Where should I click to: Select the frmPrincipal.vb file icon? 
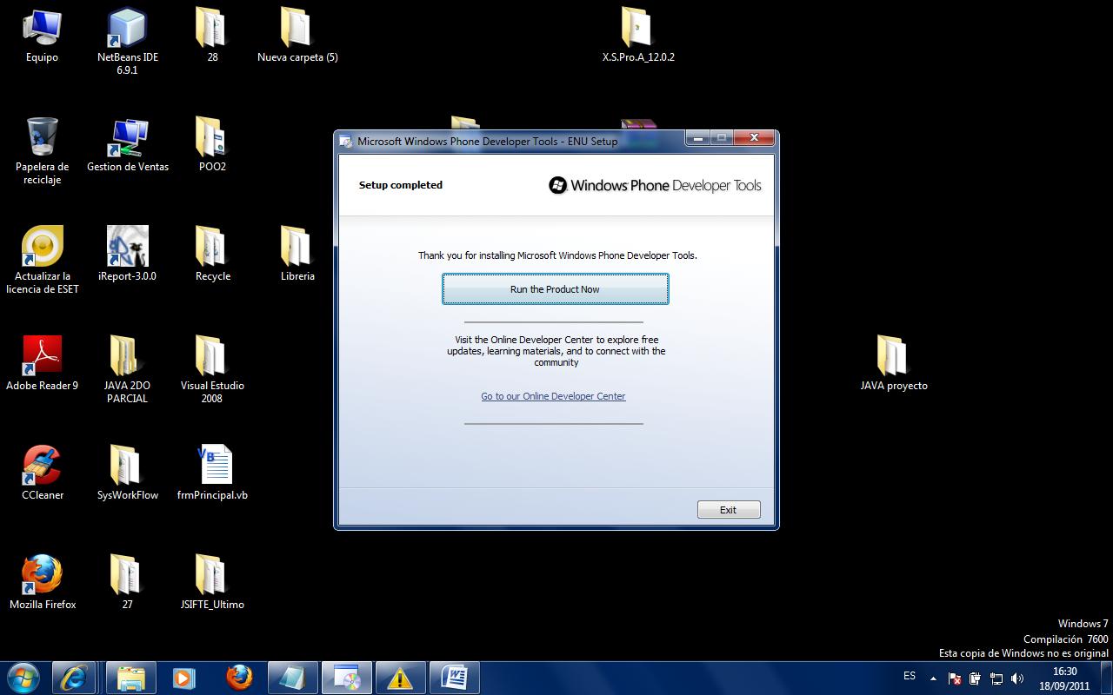pyautogui.click(x=212, y=467)
